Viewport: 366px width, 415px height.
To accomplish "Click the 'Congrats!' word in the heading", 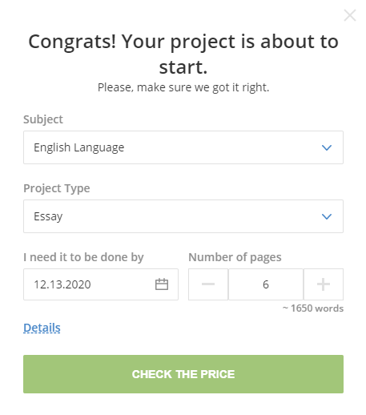I will [x=72, y=42].
